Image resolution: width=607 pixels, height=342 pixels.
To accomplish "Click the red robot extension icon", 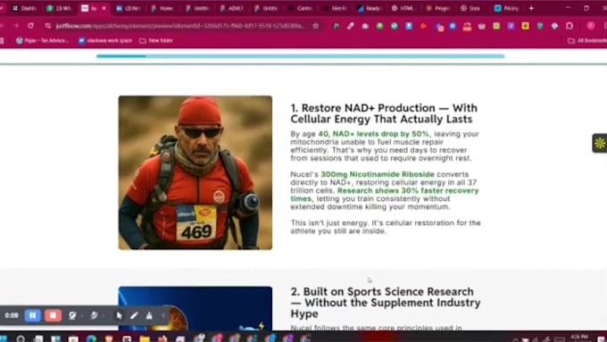I will click(467, 26).
